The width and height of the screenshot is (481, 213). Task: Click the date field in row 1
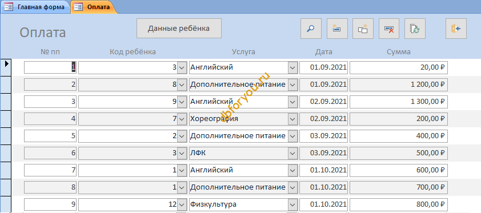[x=324, y=67]
